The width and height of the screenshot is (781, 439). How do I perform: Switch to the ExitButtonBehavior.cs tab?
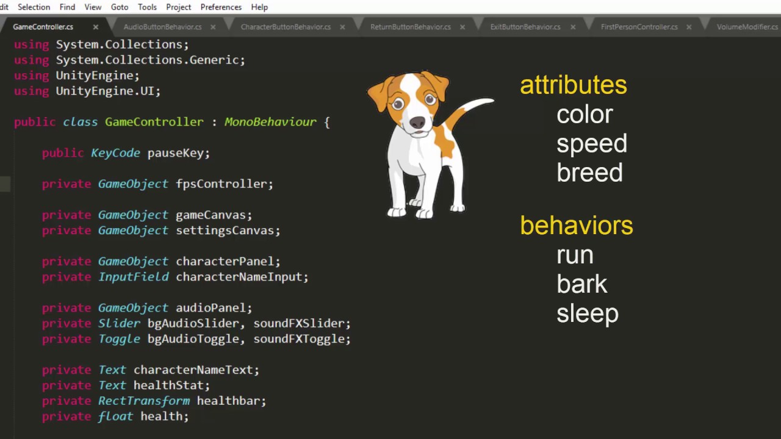[x=525, y=27]
